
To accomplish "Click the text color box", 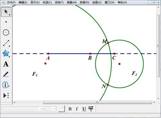I will coord(62,109).
